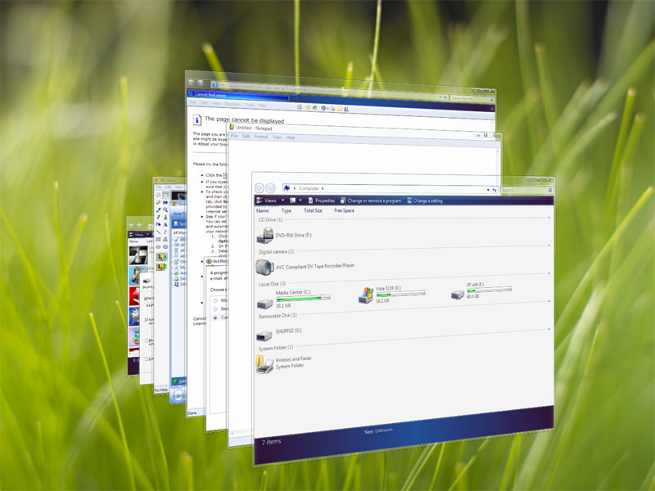The image size is (655, 491).
Task: Collapse the Removable Disk (1) group
Action: pyautogui.click(x=549, y=301)
